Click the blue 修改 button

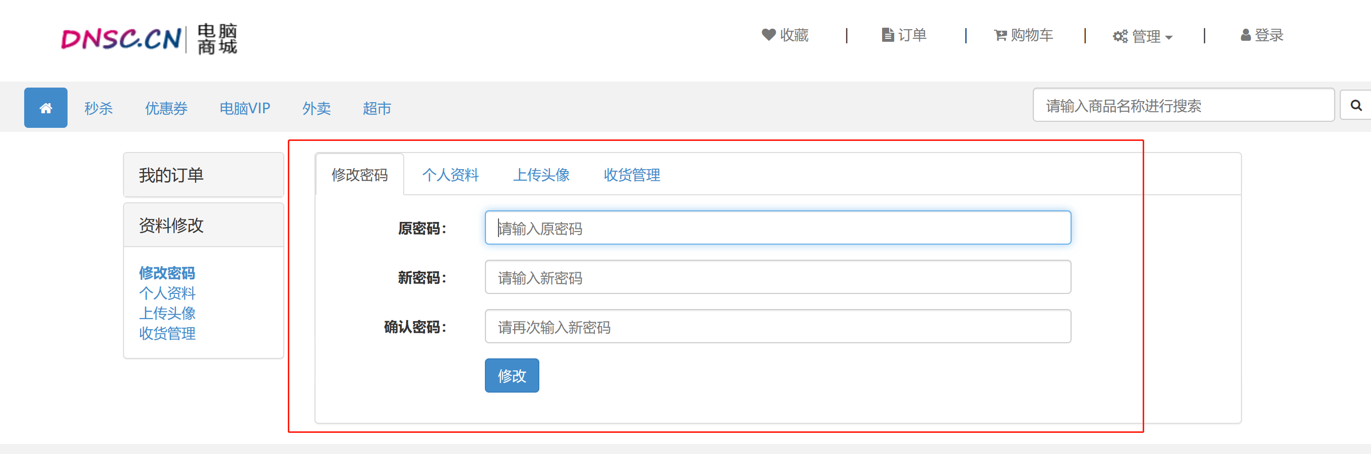click(x=512, y=375)
